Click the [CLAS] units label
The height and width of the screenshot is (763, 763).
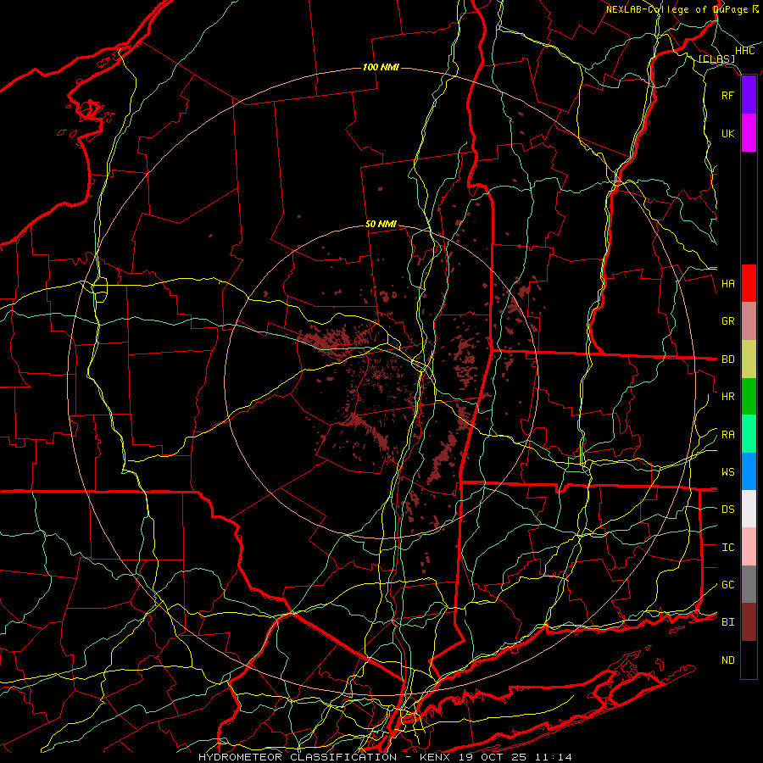716,59
